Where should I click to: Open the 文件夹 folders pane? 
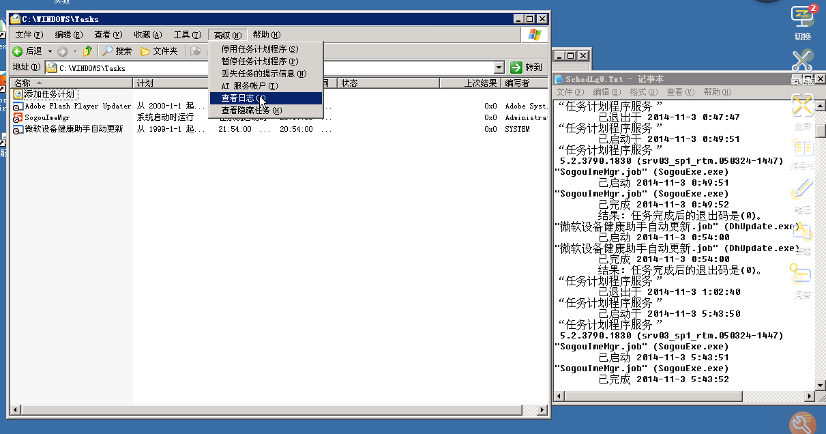pos(159,51)
